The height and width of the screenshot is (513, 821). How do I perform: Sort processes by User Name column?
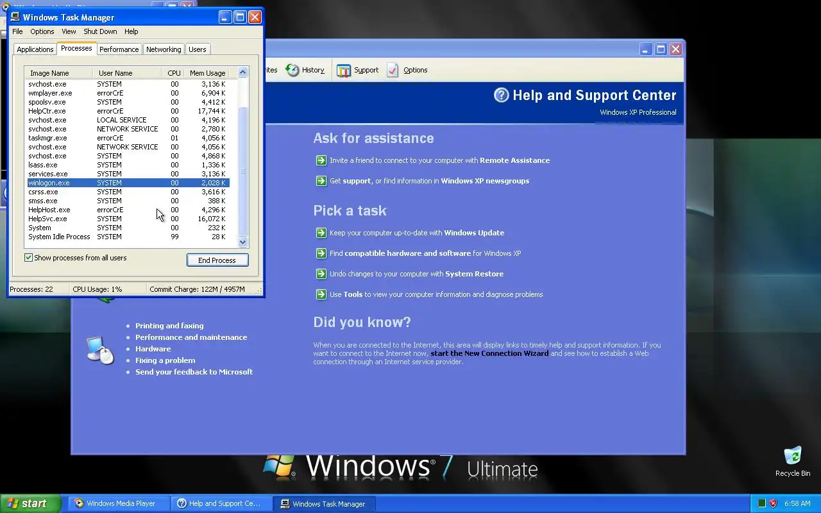pyautogui.click(x=127, y=73)
